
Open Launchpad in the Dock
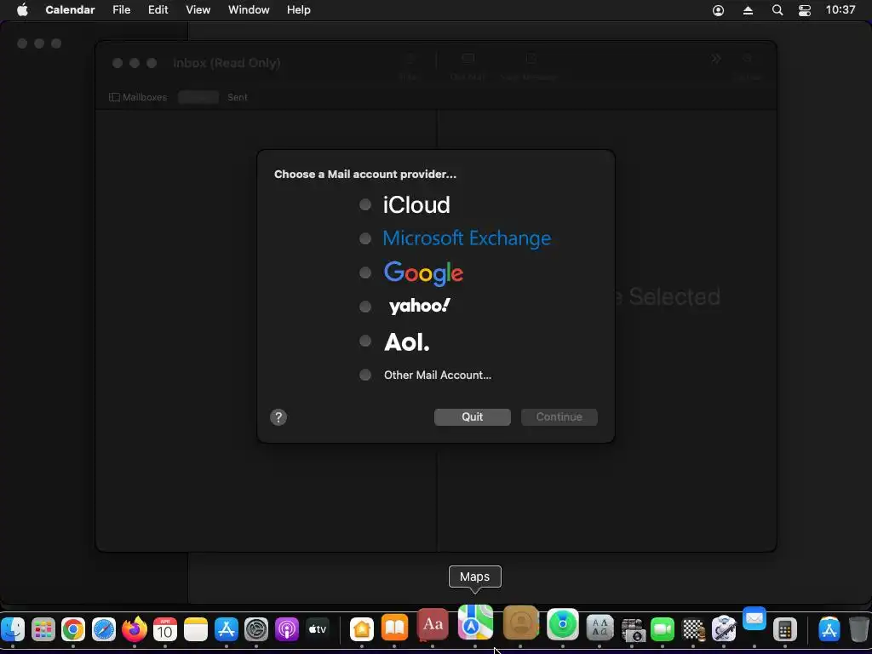pos(43,630)
